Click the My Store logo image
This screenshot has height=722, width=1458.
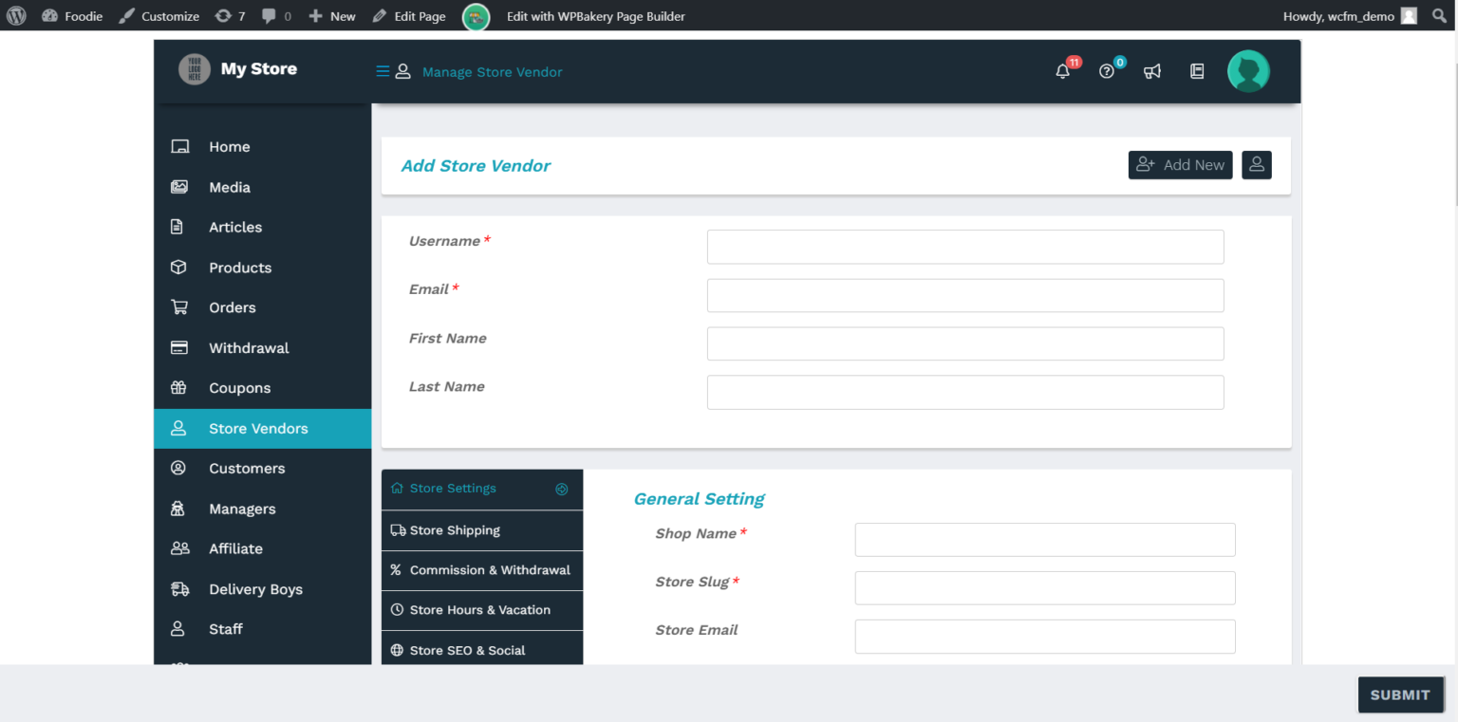click(195, 69)
